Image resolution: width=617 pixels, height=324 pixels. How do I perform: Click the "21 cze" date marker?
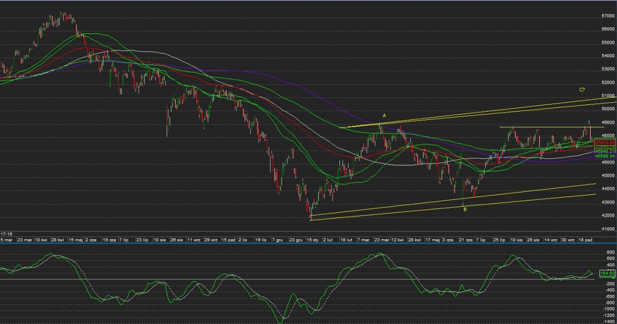coord(466,240)
